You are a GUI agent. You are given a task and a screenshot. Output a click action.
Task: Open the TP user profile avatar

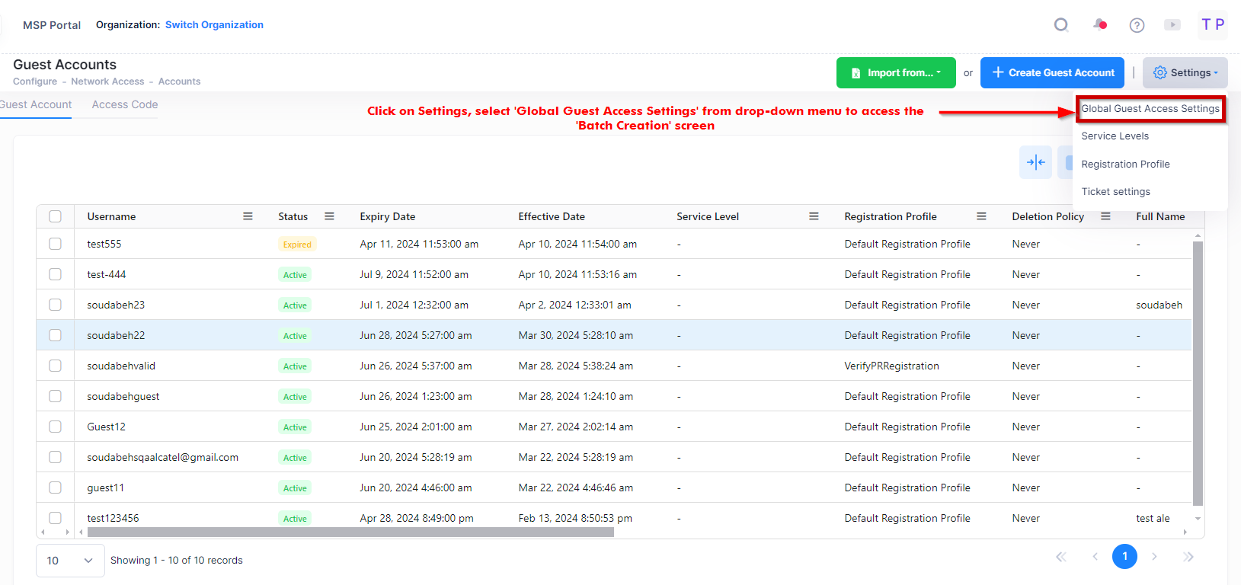[x=1212, y=25]
